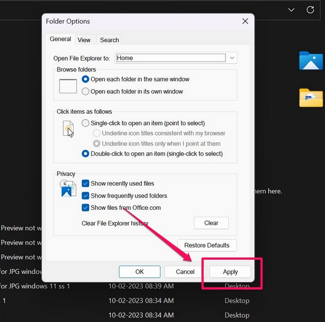
Task: Open the address bar history chevron
Action: pos(291,10)
